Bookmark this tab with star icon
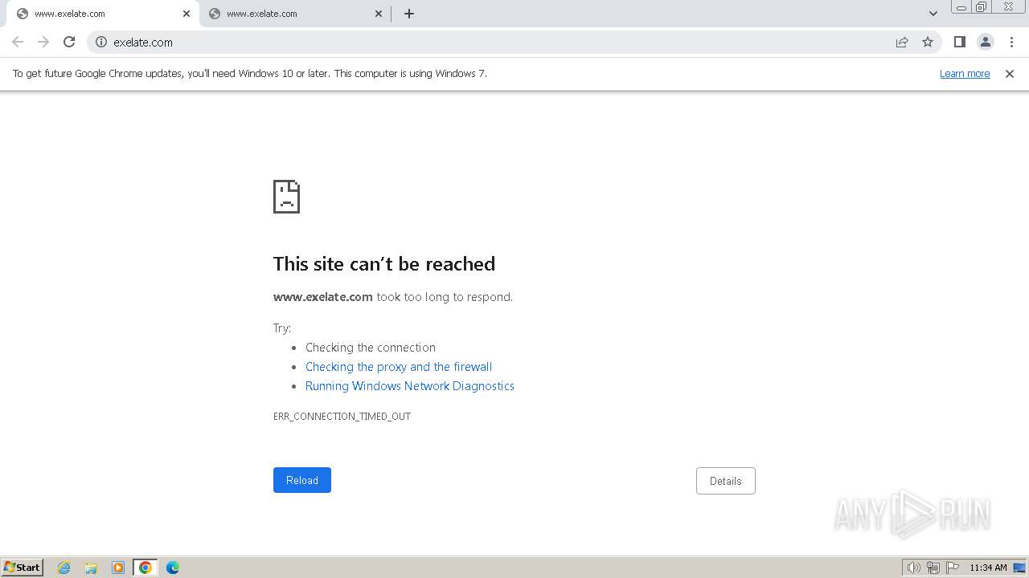Image resolution: width=1029 pixels, height=578 pixels. (x=928, y=42)
